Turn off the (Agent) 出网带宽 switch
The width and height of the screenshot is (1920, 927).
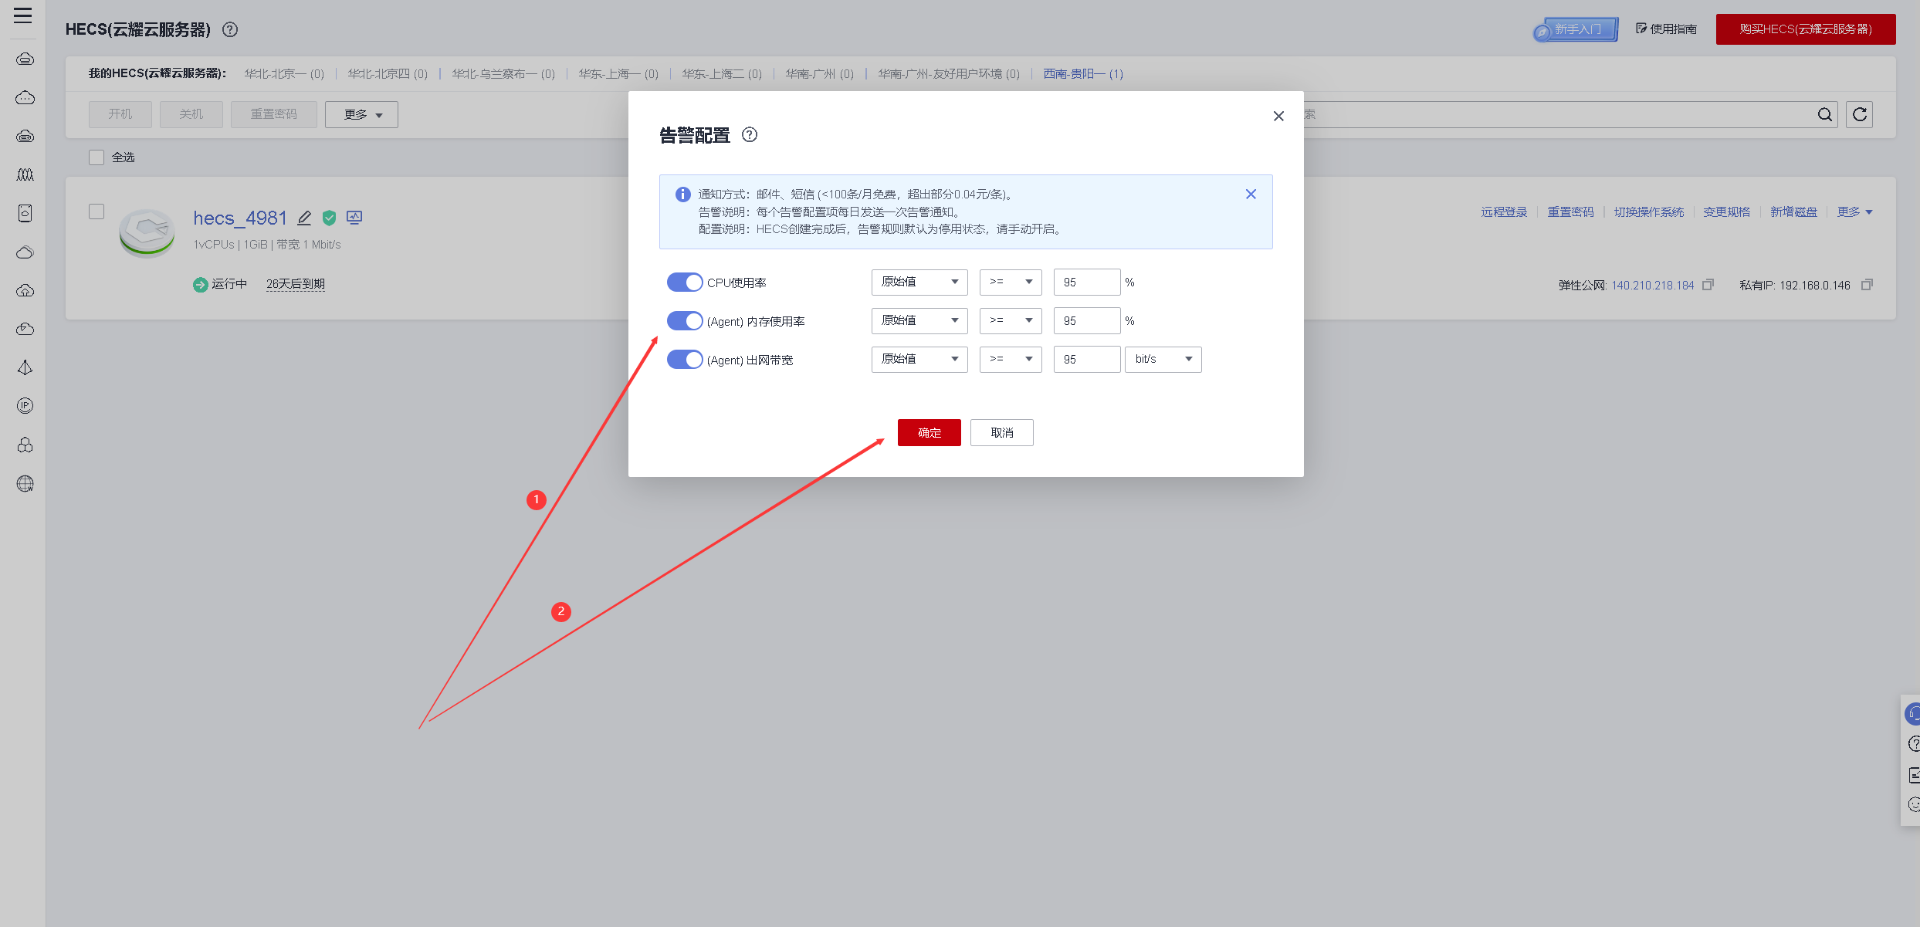coord(685,360)
